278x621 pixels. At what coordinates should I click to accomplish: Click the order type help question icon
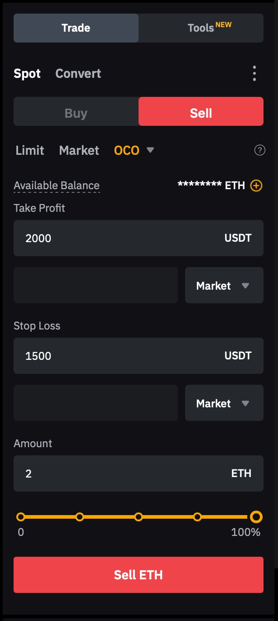pos(260,150)
